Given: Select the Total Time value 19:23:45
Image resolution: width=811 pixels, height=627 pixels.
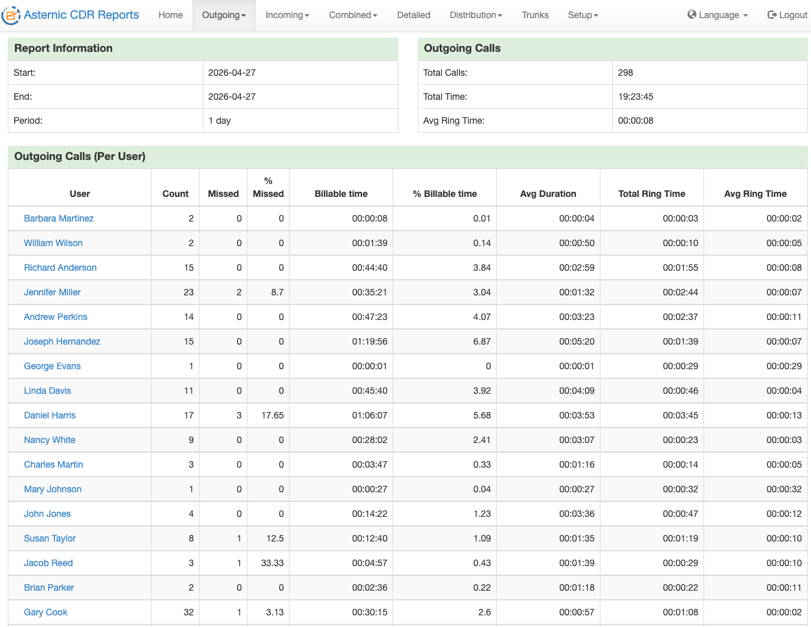Looking at the screenshot, I should [635, 97].
